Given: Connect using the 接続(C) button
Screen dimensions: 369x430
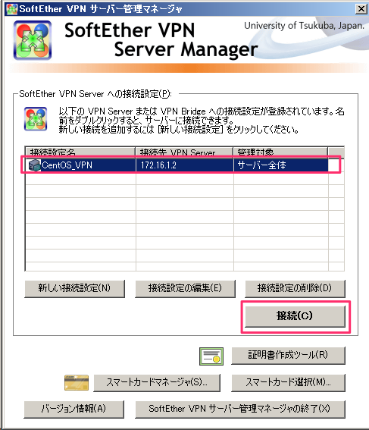Looking at the screenshot, I should [295, 316].
